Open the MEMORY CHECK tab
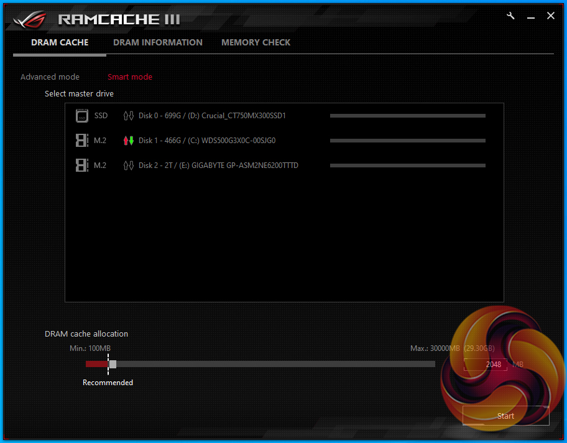The height and width of the screenshot is (443, 567). [x=256, y=43]
